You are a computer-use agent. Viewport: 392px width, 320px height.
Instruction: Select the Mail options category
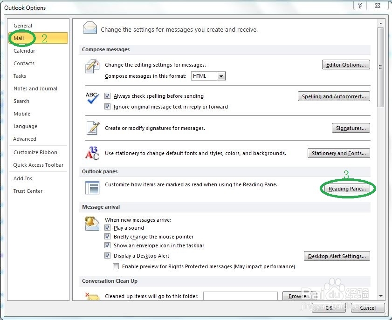click(x=38, y=38)
